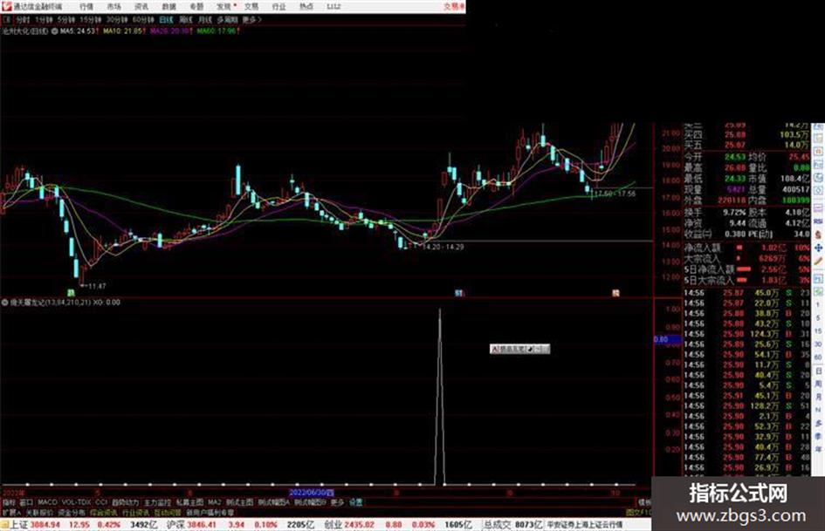Open the 窗口 tab at bottom left

[x=26, y=502]
